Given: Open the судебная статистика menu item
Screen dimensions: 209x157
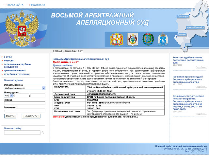Looking at the screenshot, I should [x=17, y=74].
